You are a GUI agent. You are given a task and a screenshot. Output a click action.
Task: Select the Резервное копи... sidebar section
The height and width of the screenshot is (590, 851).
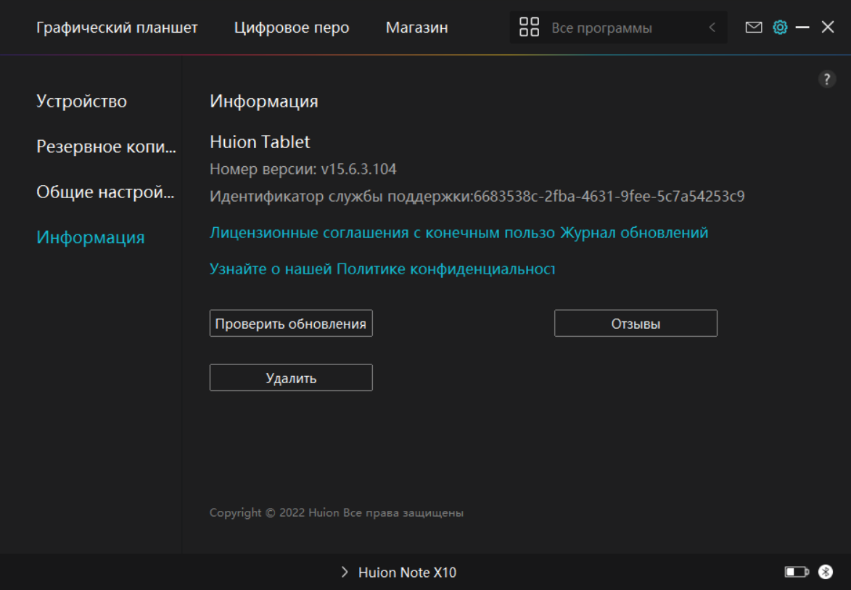107,147
